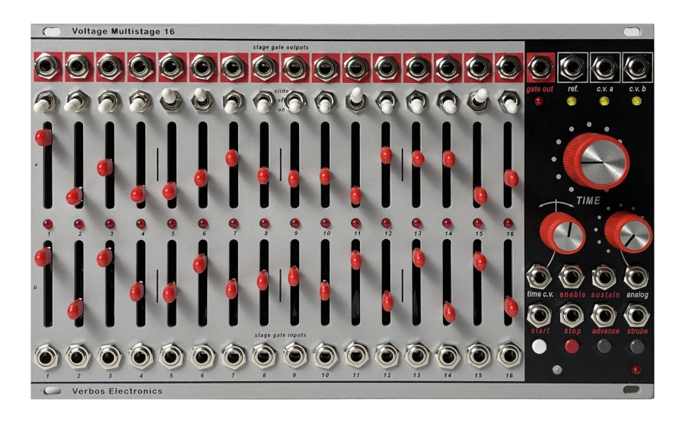685x423 pixels.
Task: Click the advance input jack
Action: (604, 314)
